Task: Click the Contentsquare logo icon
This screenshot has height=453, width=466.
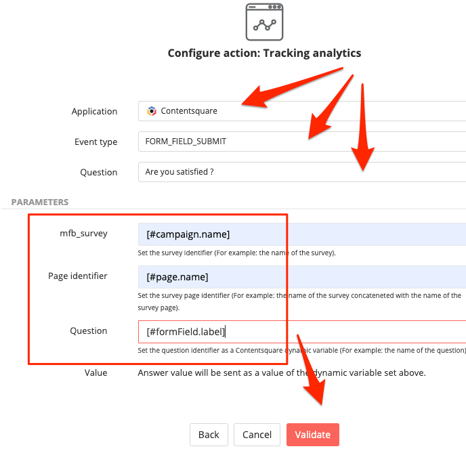Action: tap(152, 111)
